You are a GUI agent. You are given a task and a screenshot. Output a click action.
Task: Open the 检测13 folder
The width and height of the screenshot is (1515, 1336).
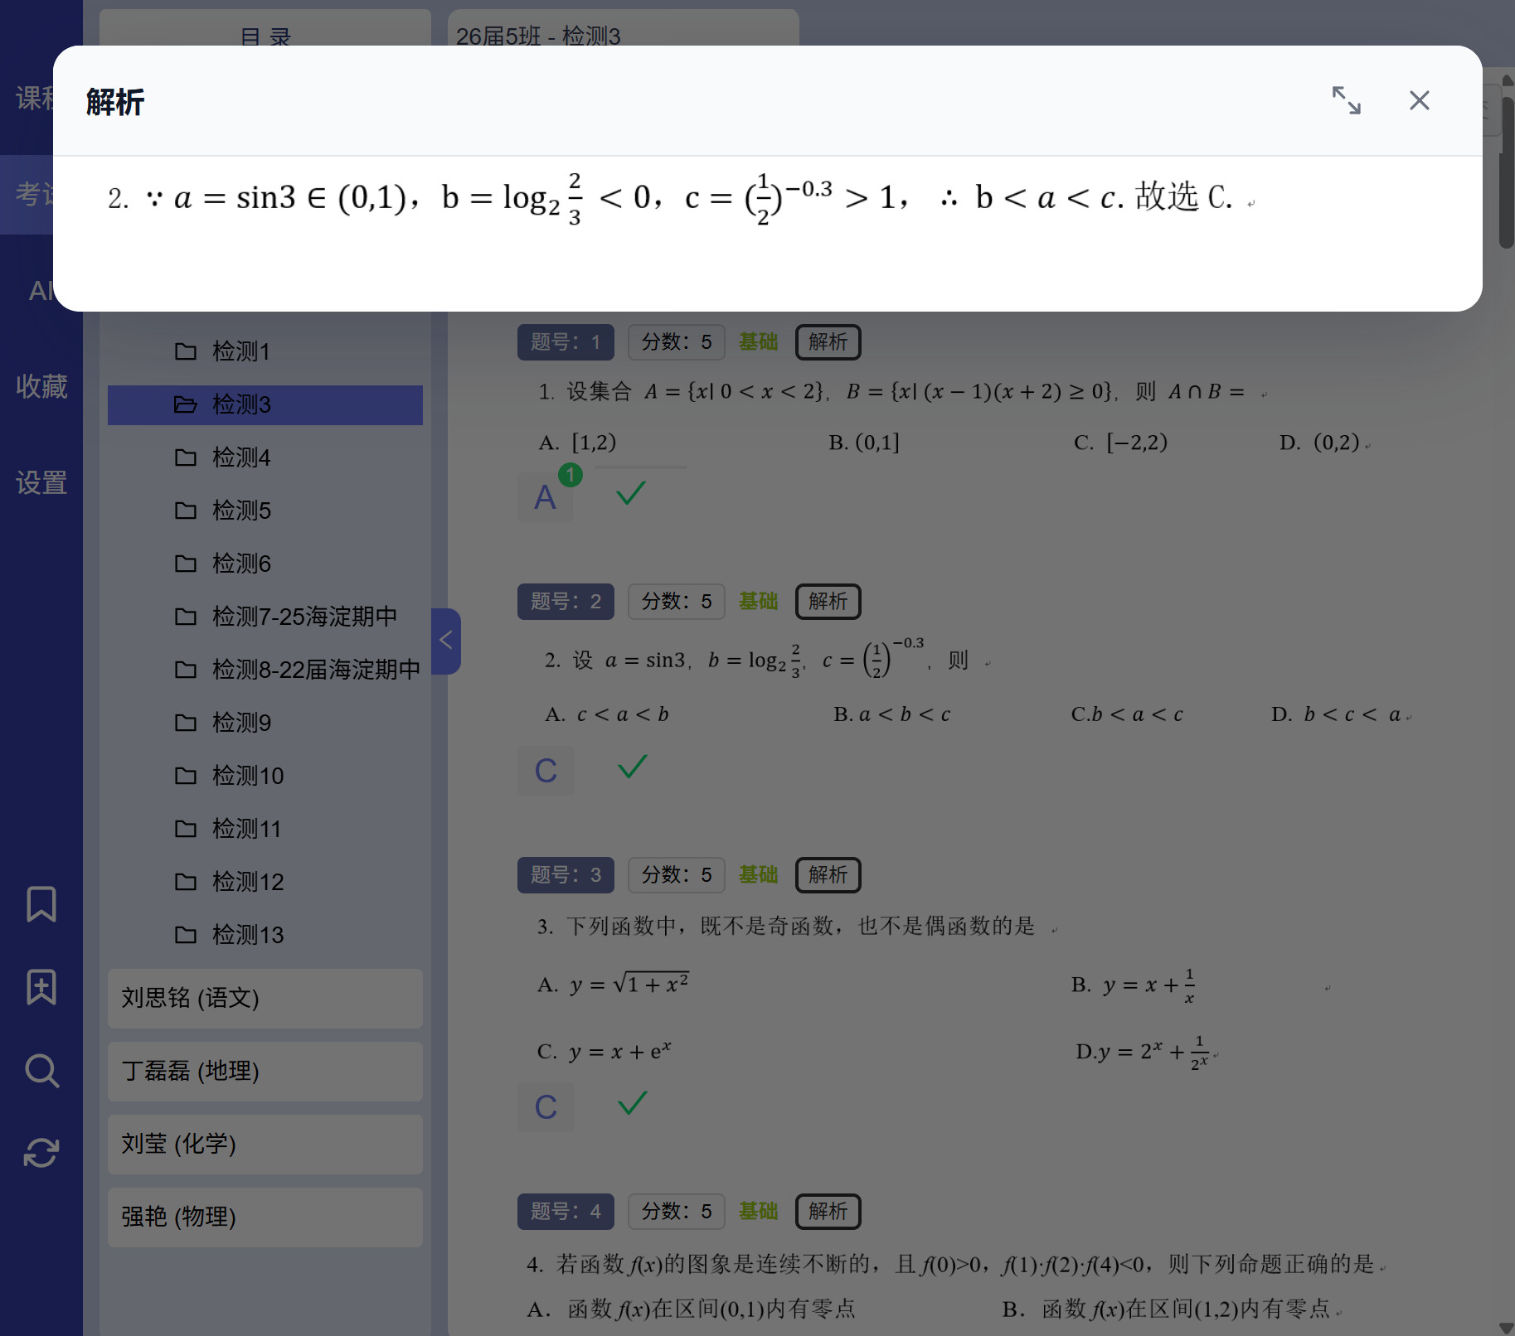coord(247,935)
